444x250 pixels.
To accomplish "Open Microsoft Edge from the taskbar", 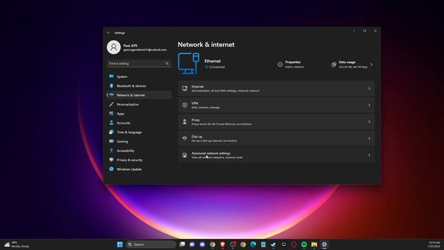I will 253,244.
